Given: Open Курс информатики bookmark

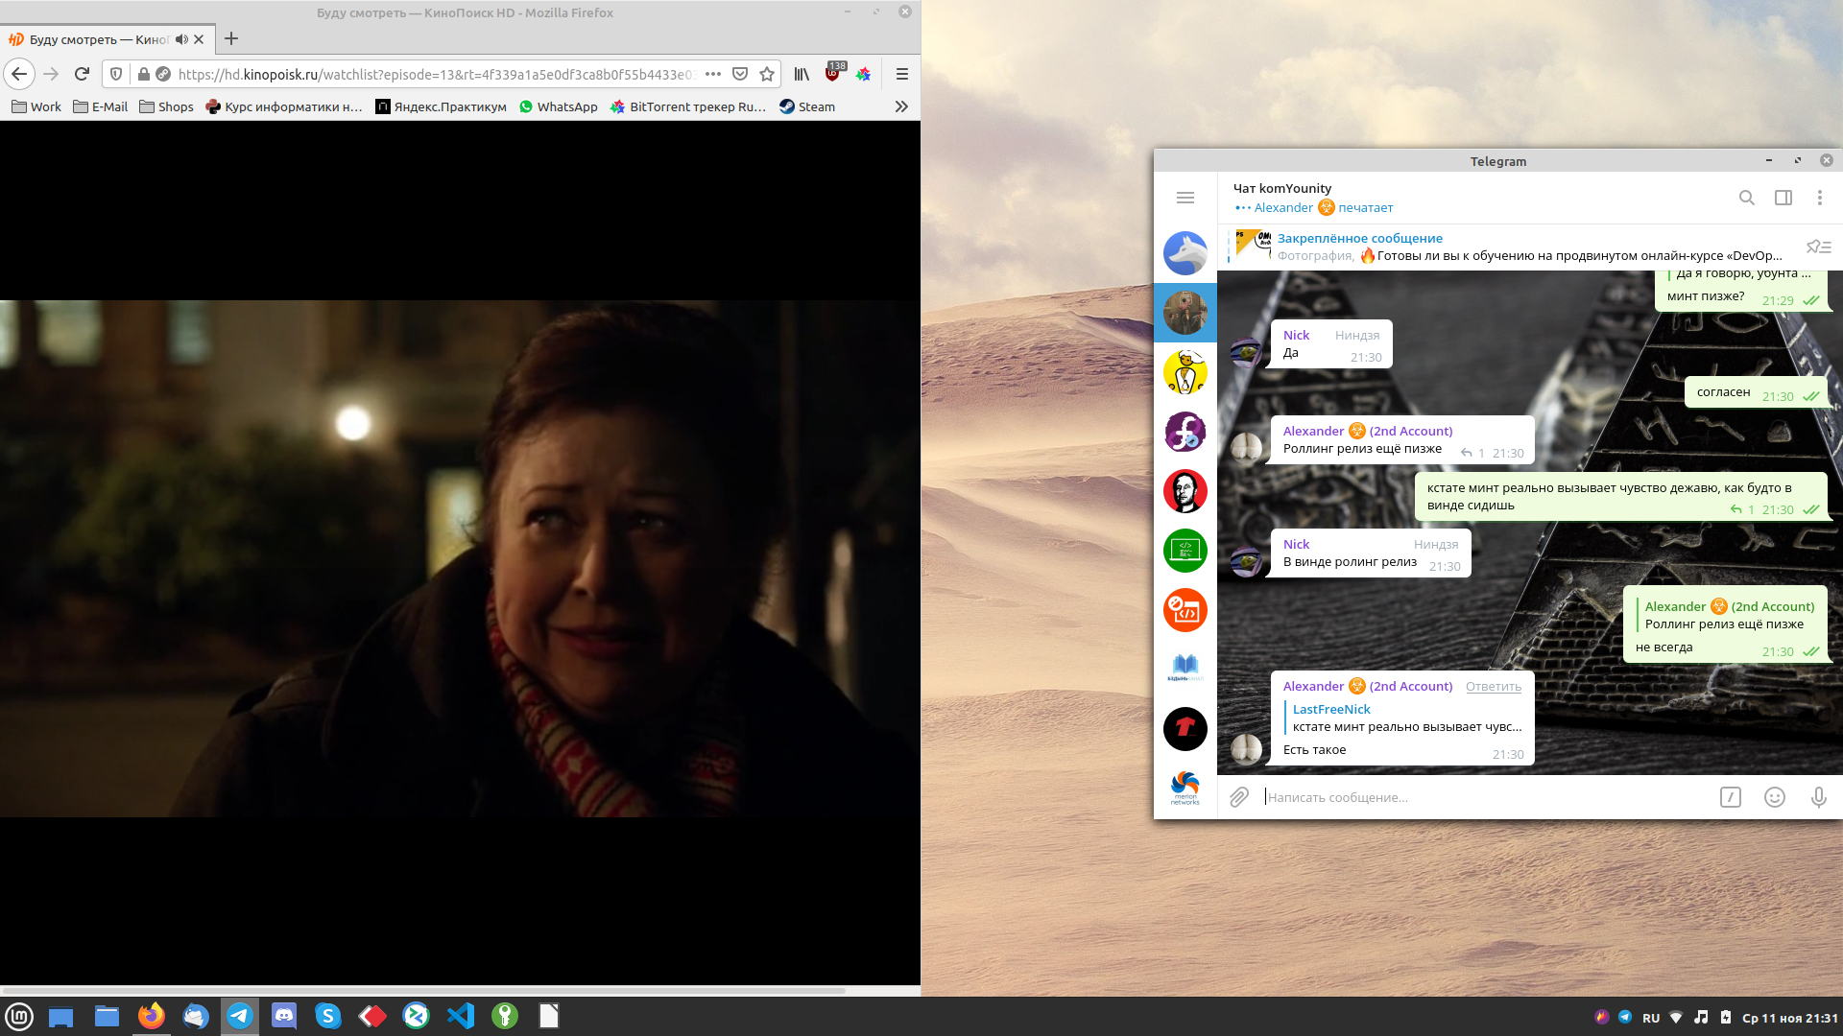Looking at the screenshot, I should click(284, 106).
